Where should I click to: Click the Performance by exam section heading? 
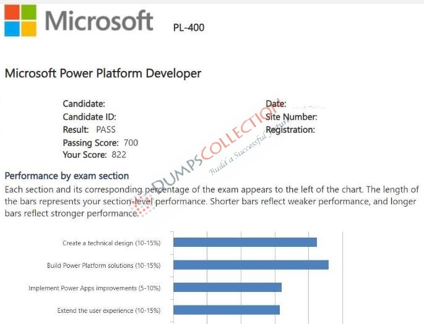click(x=67, y=176)
